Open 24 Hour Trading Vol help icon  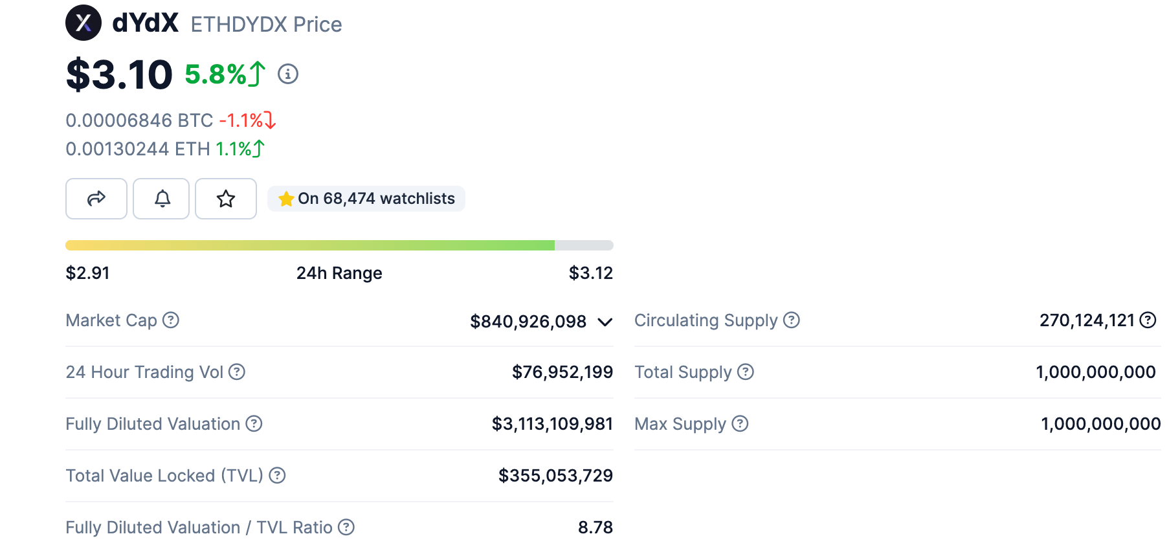237,372
